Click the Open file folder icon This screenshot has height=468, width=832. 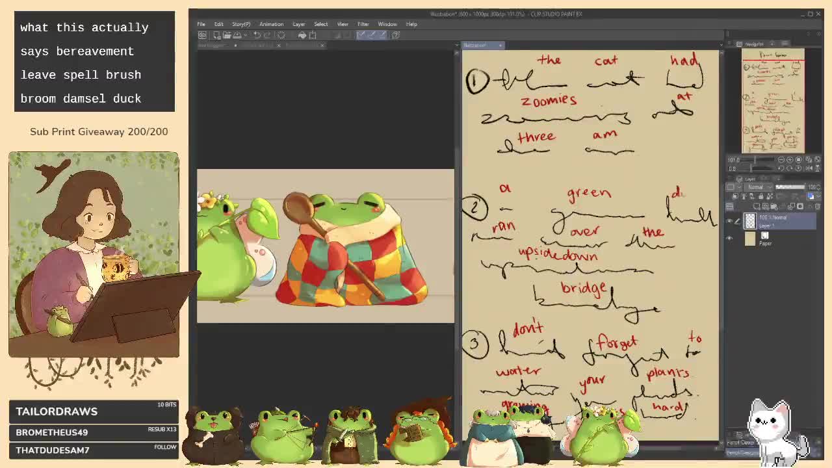pos(227,35)
